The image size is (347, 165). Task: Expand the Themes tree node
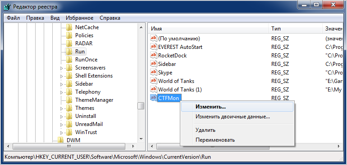click(x=62, y=109)
